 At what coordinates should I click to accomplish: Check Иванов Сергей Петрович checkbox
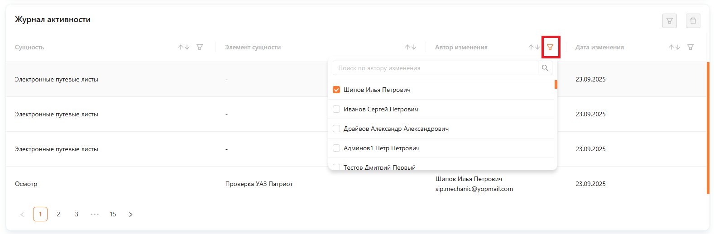click(336, 109)
